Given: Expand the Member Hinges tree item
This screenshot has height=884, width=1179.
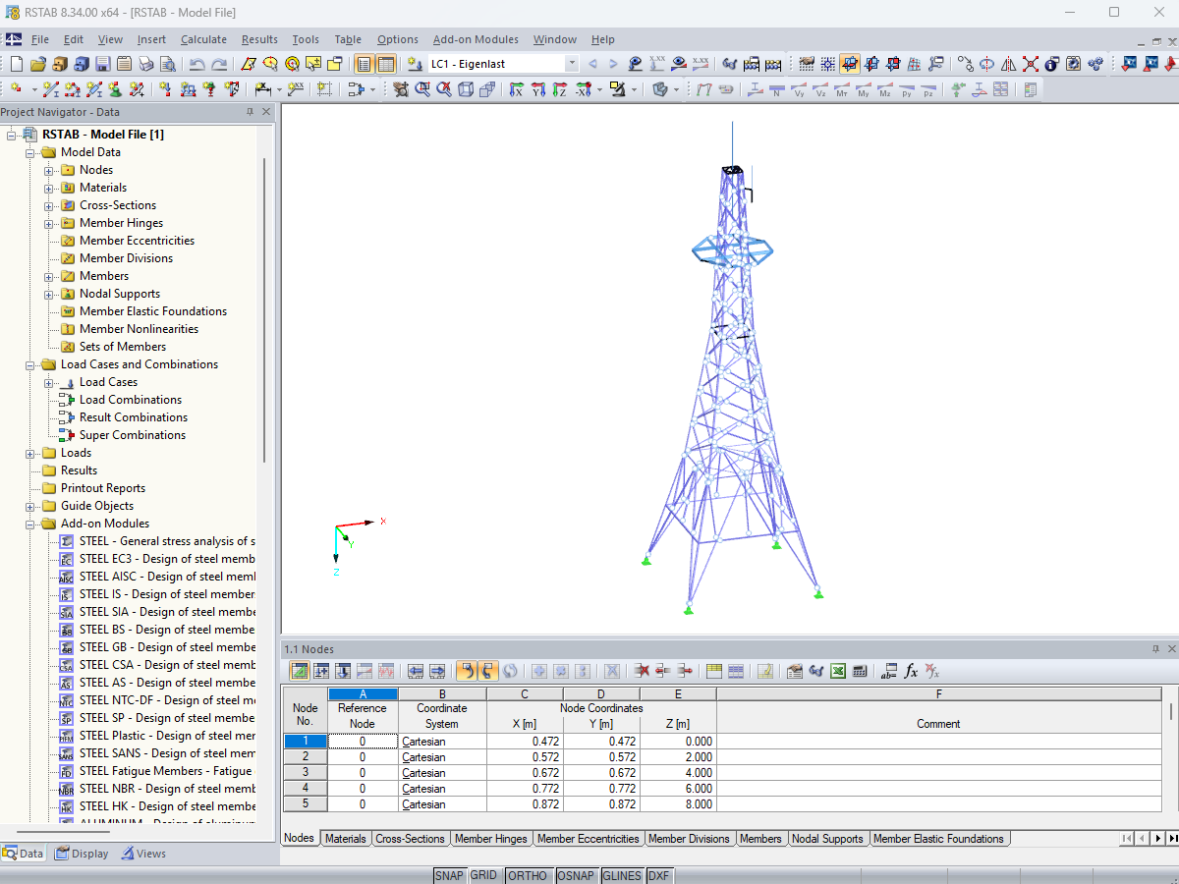Looking at the screenshot, I should (x=48, y=223).
